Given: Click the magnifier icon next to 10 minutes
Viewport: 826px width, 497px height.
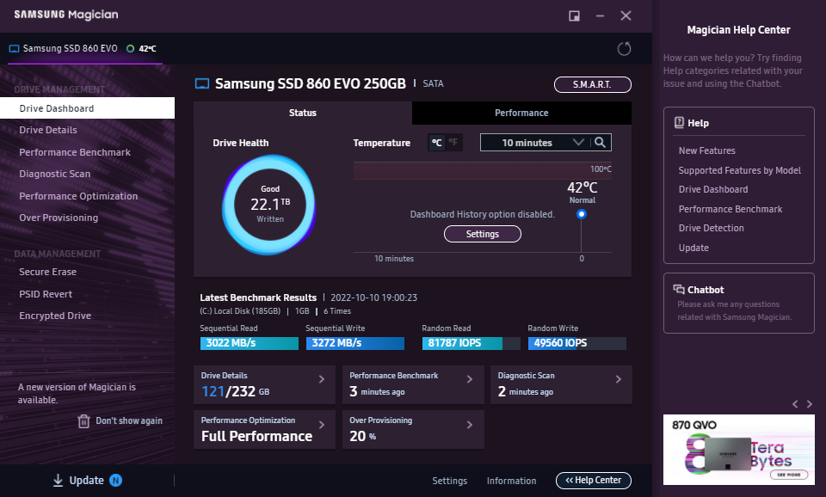Looking at the screenshot, I should (x=600, y=142).
